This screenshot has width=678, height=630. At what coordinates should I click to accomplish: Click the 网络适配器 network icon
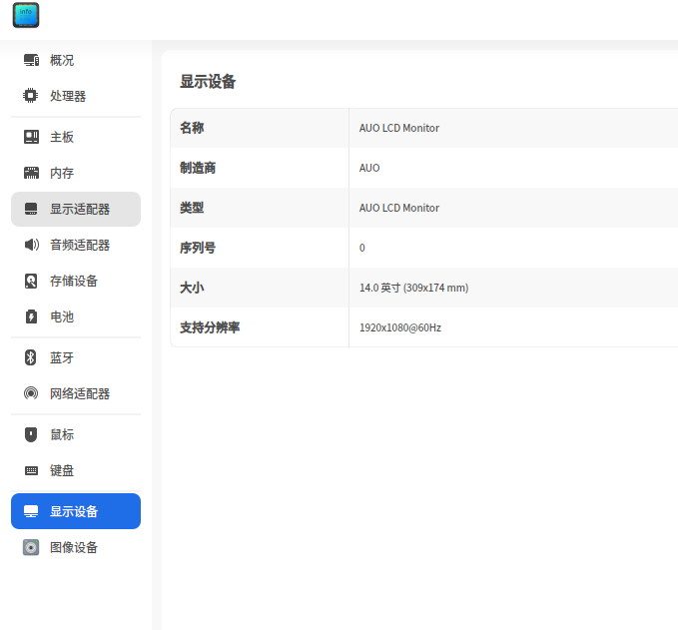pos(31,393)
